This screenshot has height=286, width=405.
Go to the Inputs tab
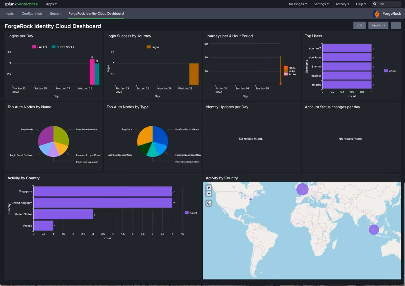point(9,14)
